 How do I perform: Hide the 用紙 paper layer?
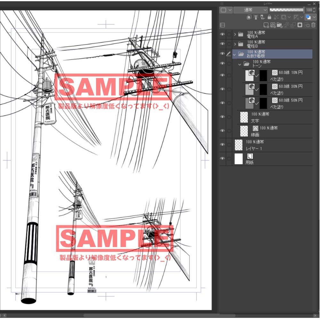click(x=222, y=159)
